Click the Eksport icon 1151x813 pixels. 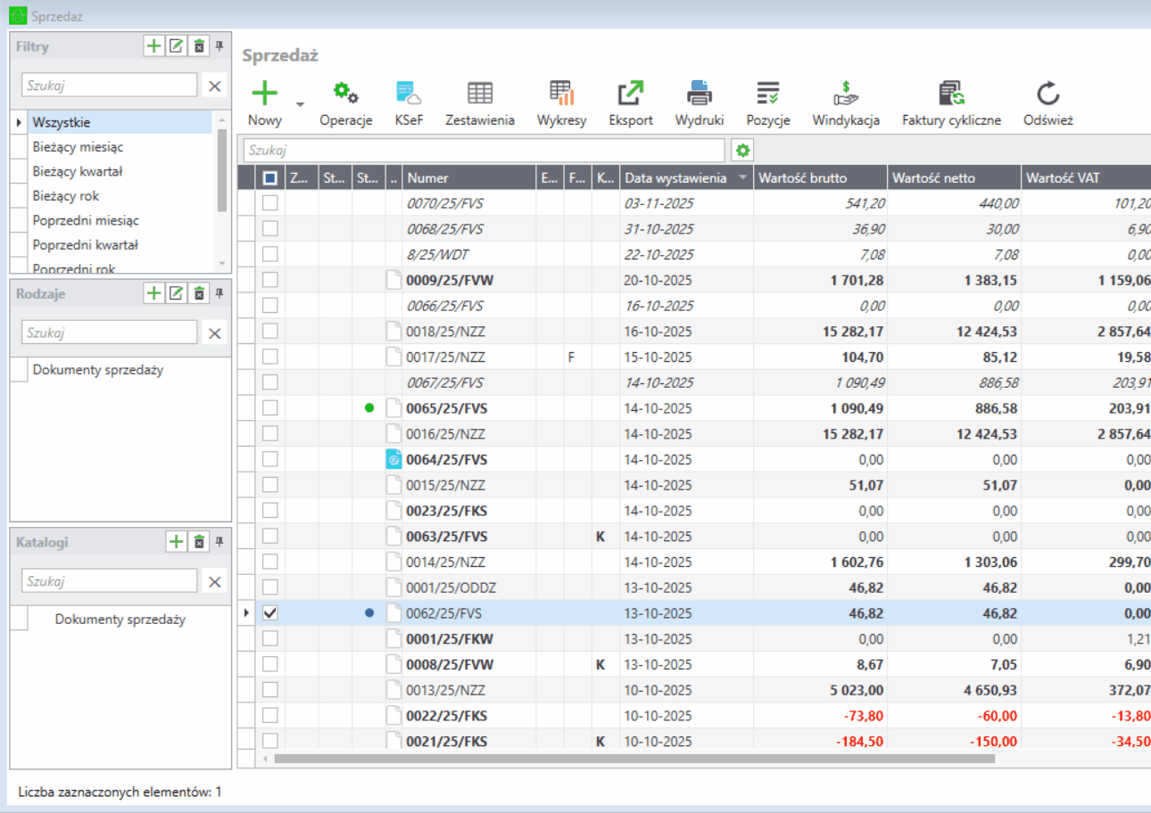(631, 94)
